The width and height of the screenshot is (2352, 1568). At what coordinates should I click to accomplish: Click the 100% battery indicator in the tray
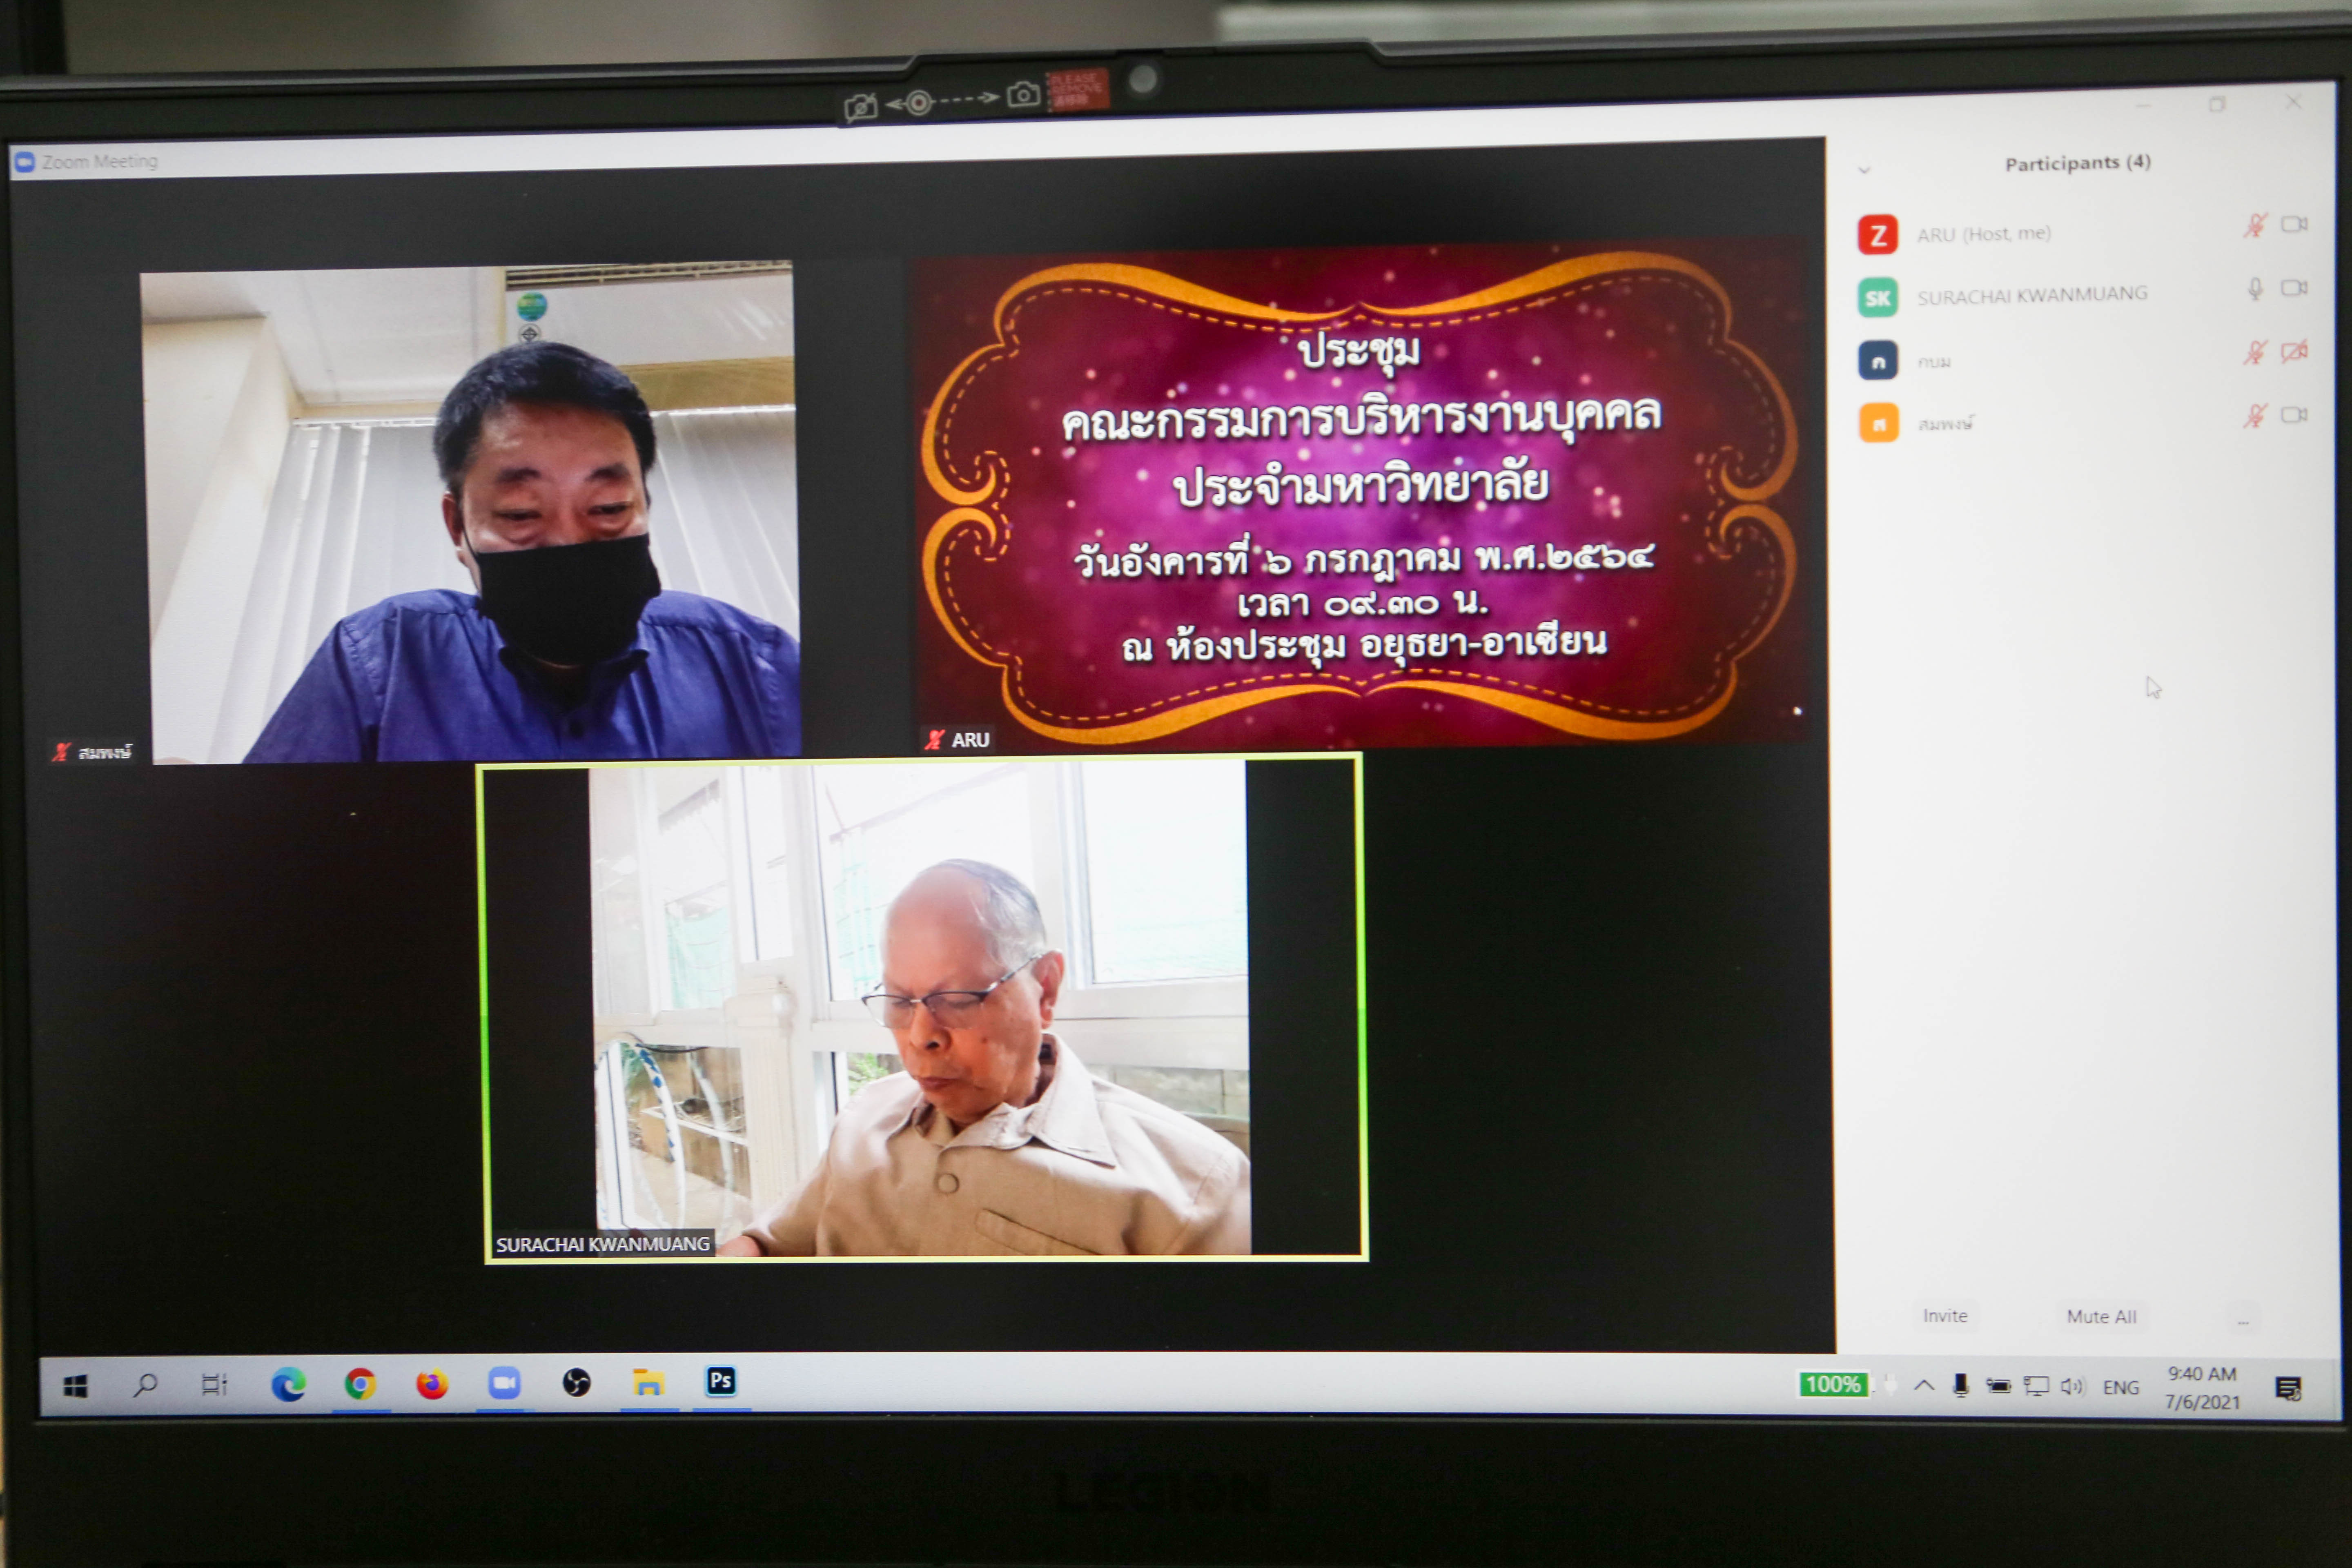click(x=1832, y=1385)
